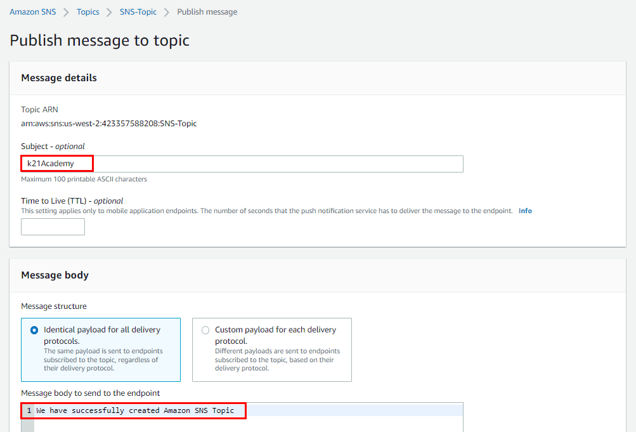Open the SNS-Topic breadcrumb link
636x432 pixels.
pos(138,12)
